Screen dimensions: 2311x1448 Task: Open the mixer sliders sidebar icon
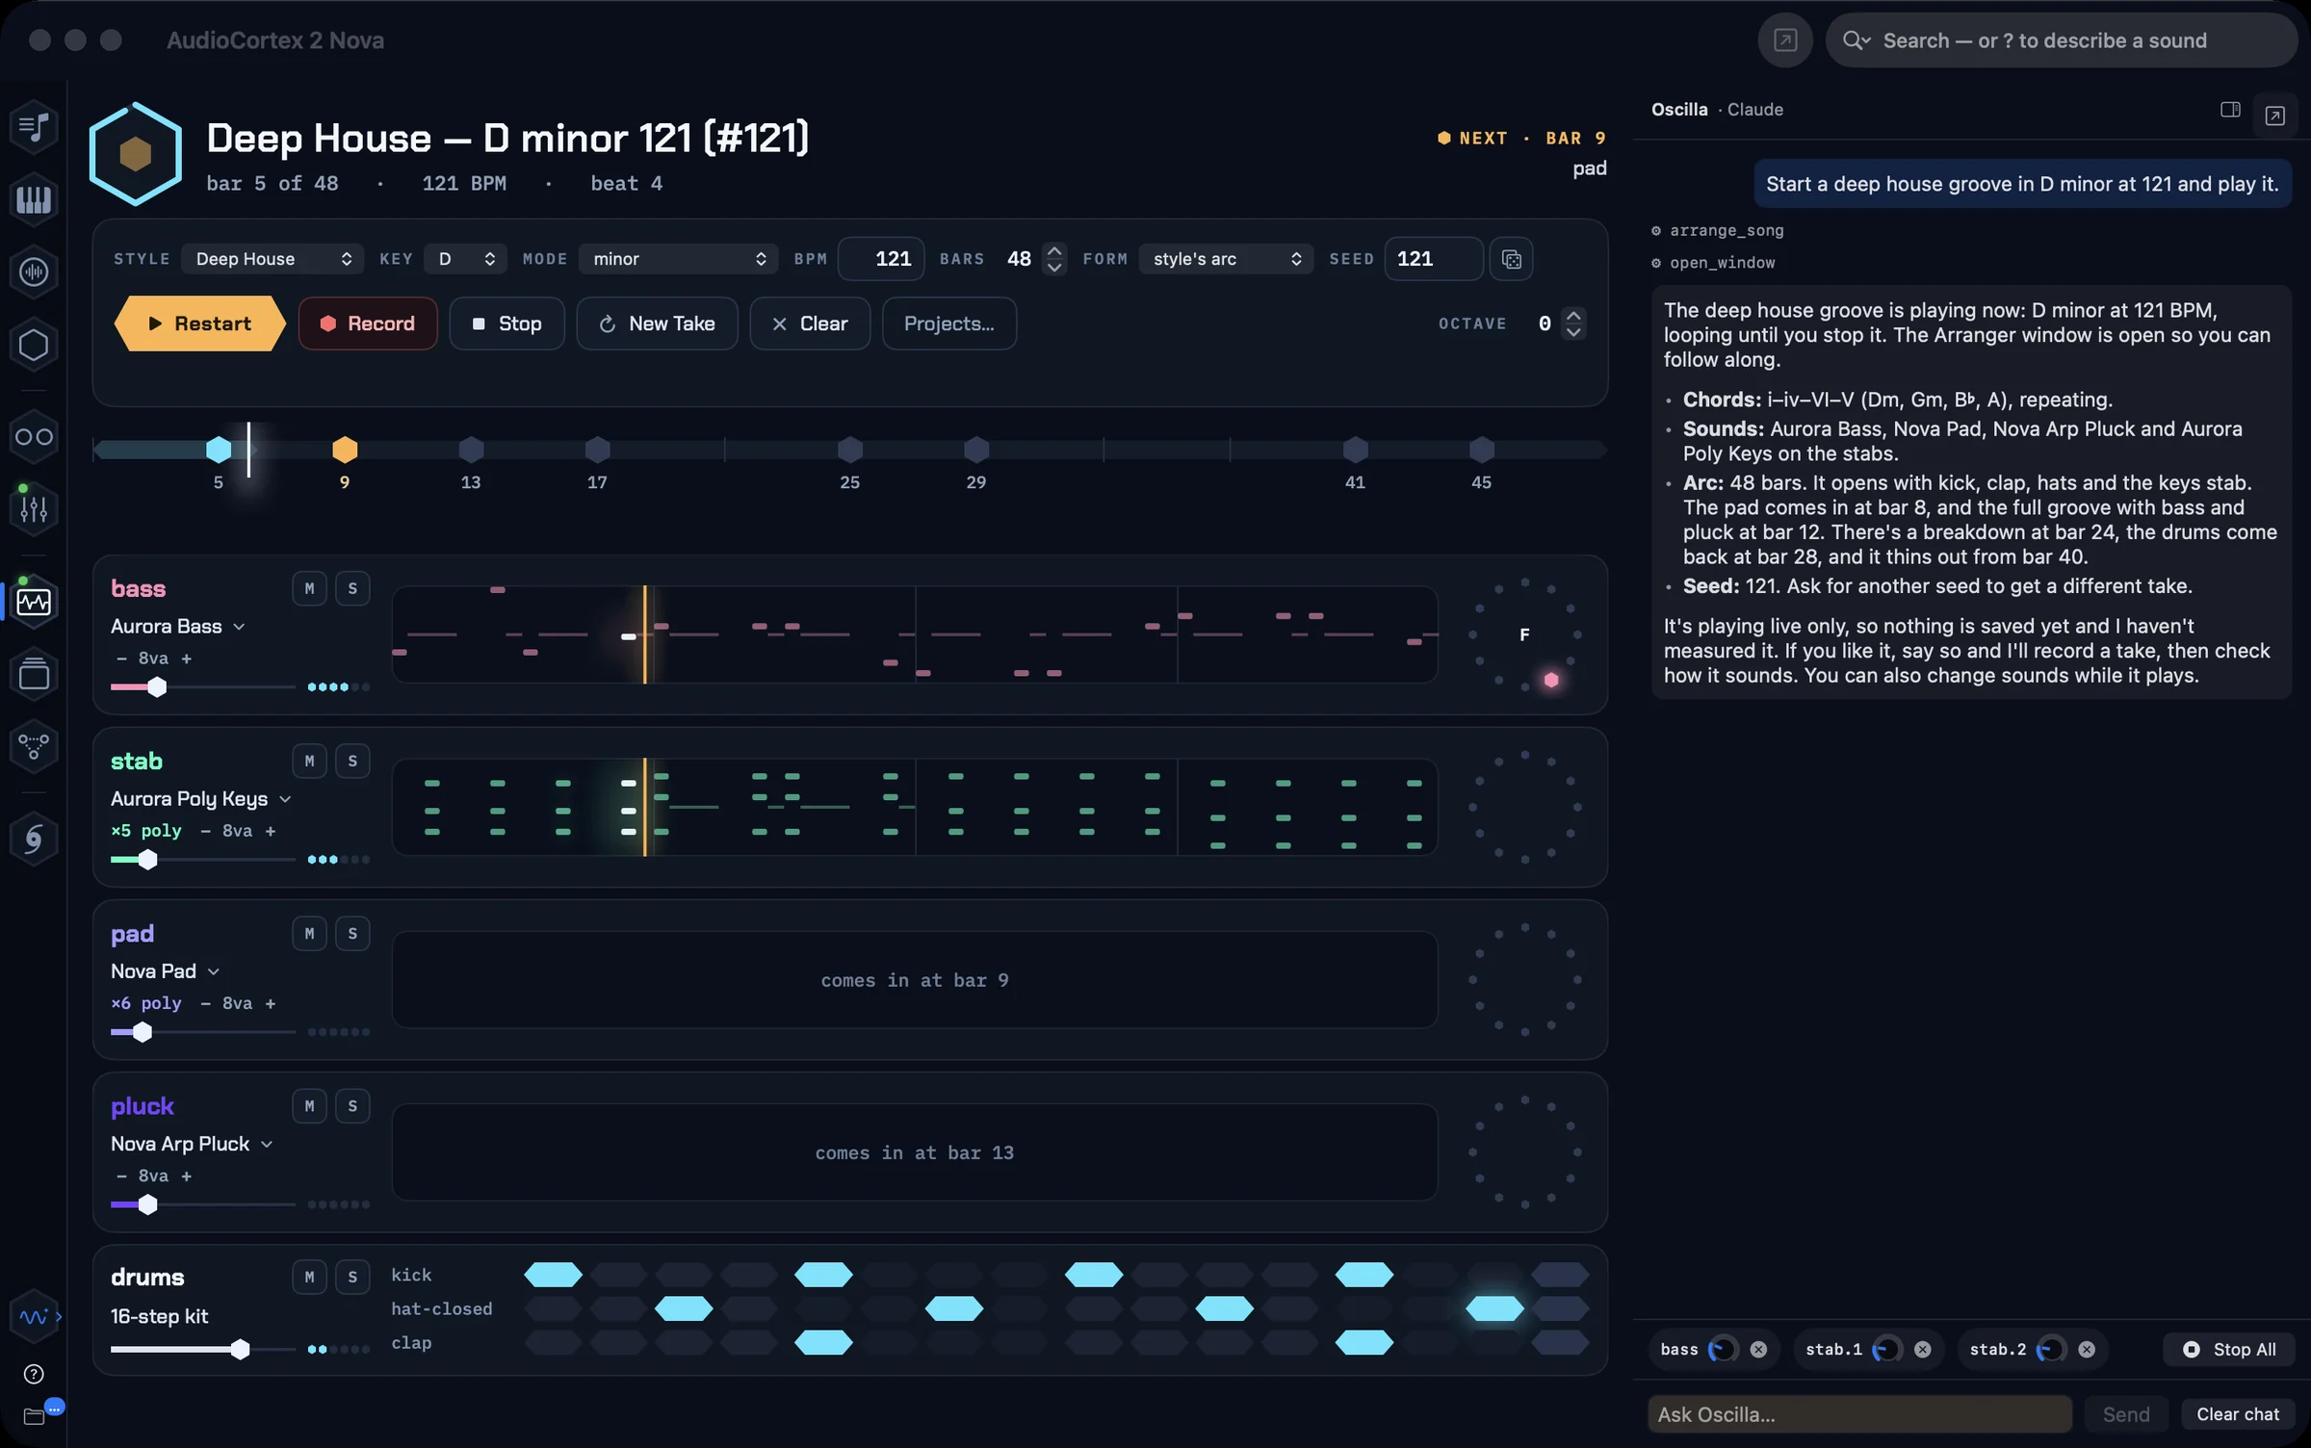point(34,508)
